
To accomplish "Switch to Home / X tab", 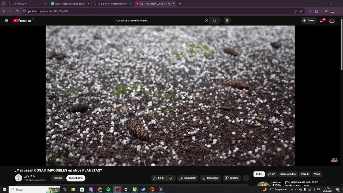I will click(x=27, y=4).
